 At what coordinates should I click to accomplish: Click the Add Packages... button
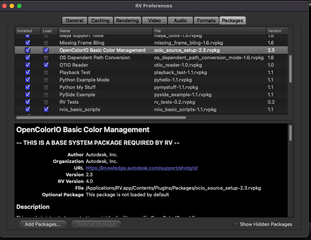[43, 224]
